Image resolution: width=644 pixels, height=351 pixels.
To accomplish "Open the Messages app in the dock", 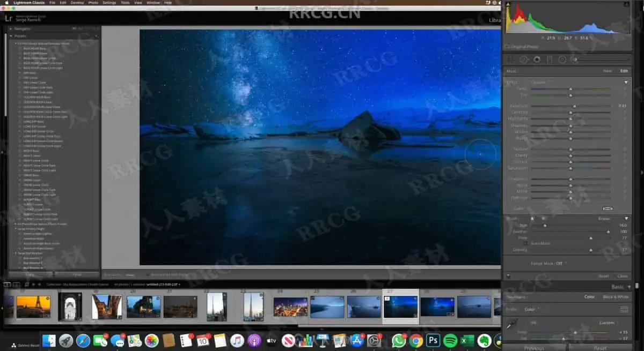I will [x=118, y=340].
